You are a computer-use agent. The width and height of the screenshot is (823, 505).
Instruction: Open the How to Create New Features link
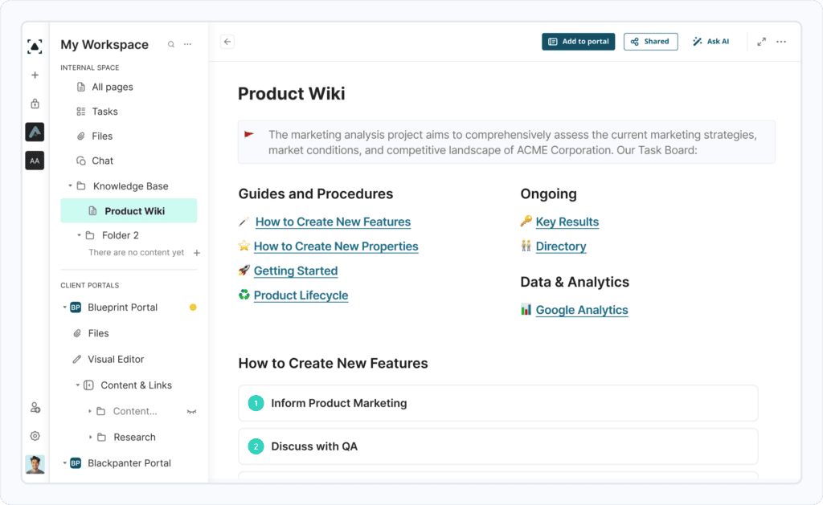click(333, 222)
